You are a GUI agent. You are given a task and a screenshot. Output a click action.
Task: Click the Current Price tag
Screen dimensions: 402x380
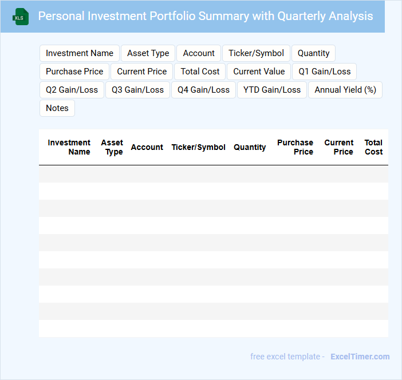[142, 72]
